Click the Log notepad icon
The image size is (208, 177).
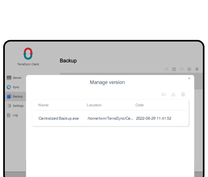pyautogui.click(x=9, y=115)
